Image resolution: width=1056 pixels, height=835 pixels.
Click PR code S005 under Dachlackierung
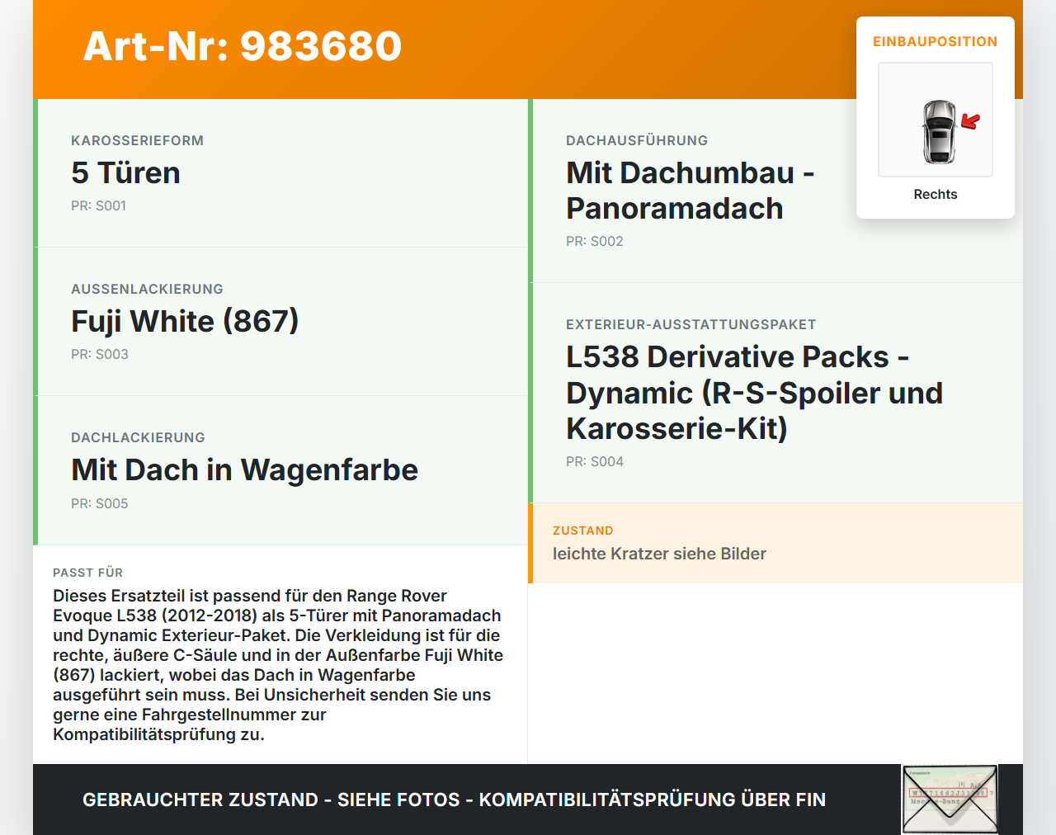[x=99, y=503]
